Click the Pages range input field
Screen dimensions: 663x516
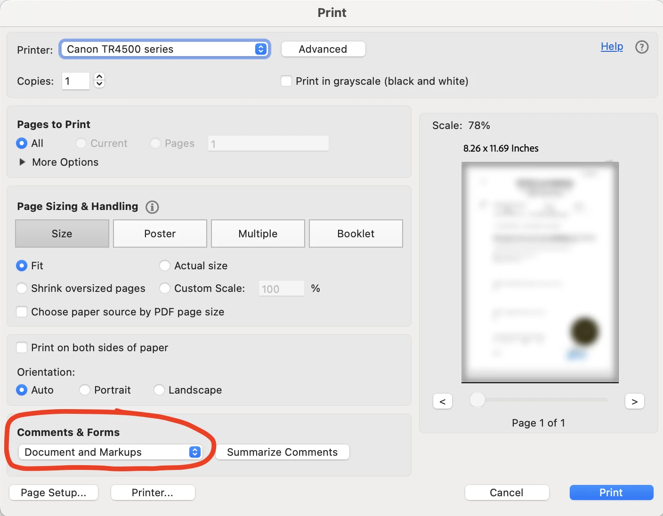click(268, 144)
